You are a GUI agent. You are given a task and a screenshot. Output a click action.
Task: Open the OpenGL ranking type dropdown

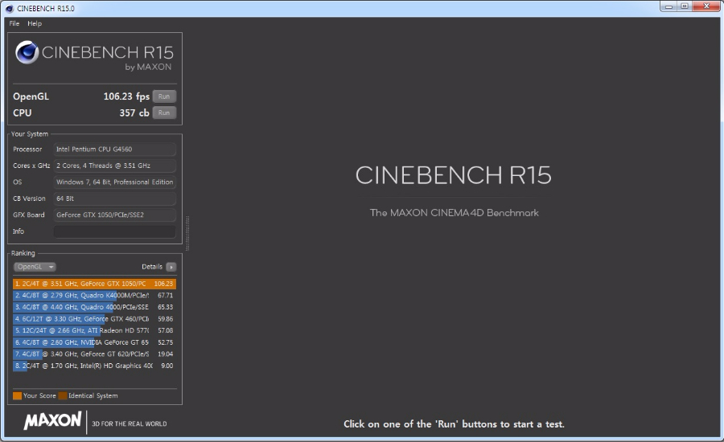point(35,267)
